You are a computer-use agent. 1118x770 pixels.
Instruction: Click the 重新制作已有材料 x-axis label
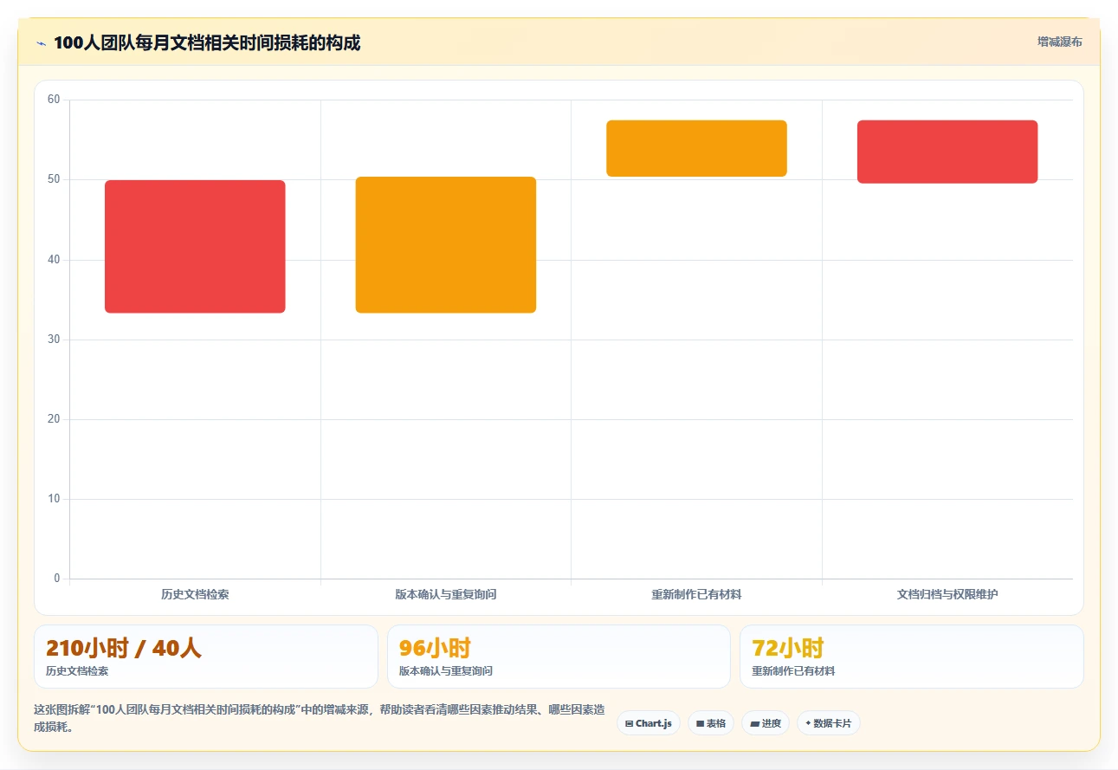point(697,595)
